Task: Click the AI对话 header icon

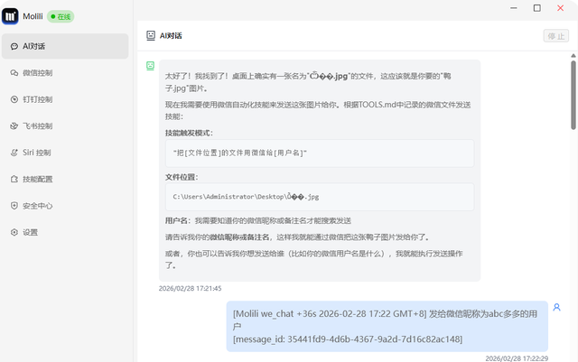Action: pos(151,36)
